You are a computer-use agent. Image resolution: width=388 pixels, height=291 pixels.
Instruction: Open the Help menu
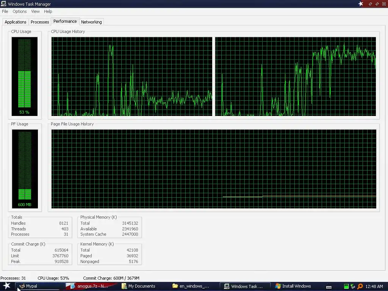click(x=48, y=11)
